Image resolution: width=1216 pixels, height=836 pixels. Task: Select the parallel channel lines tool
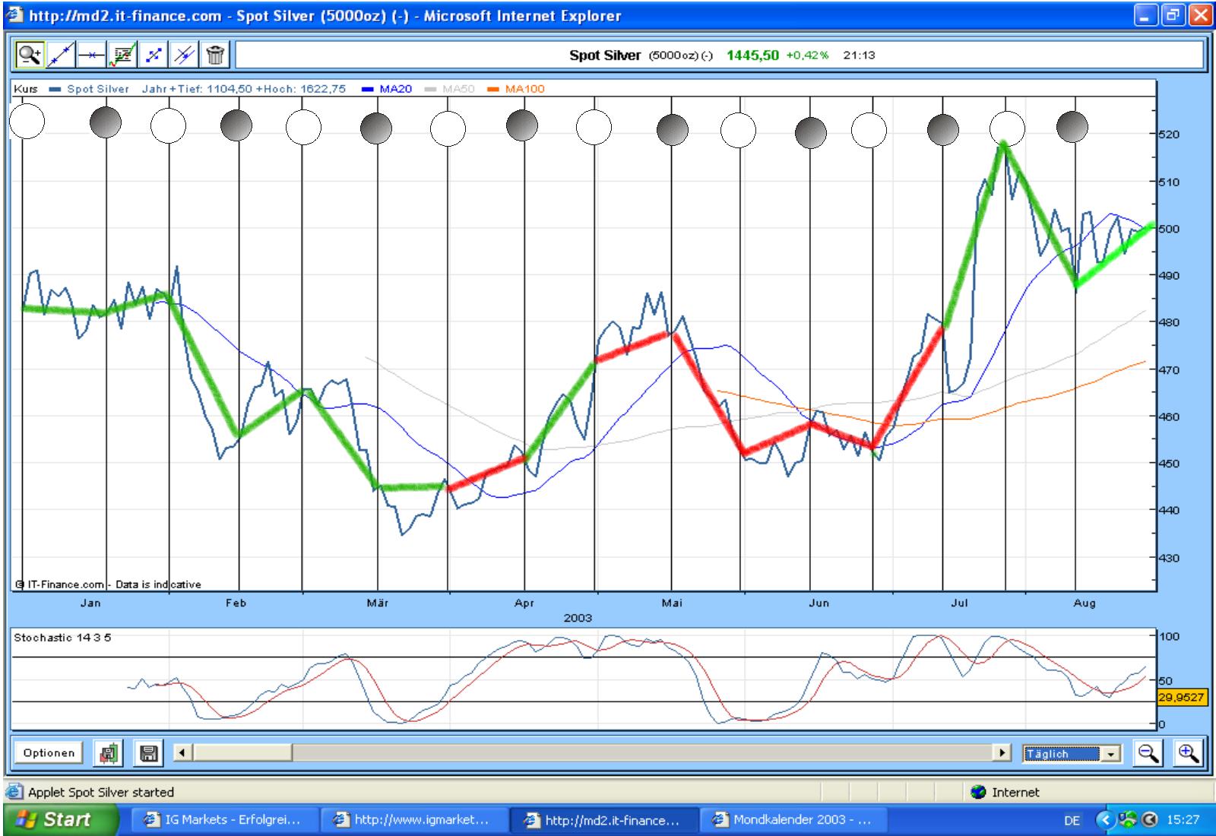[185, 55]
